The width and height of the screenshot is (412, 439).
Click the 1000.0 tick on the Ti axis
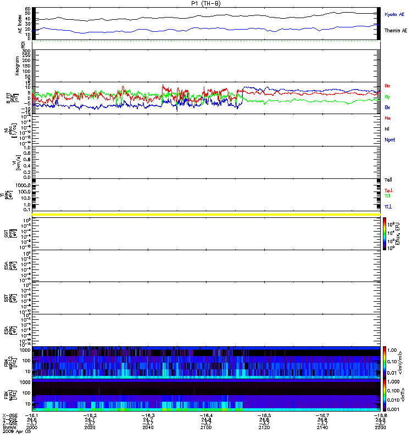(x=23, y=185)
